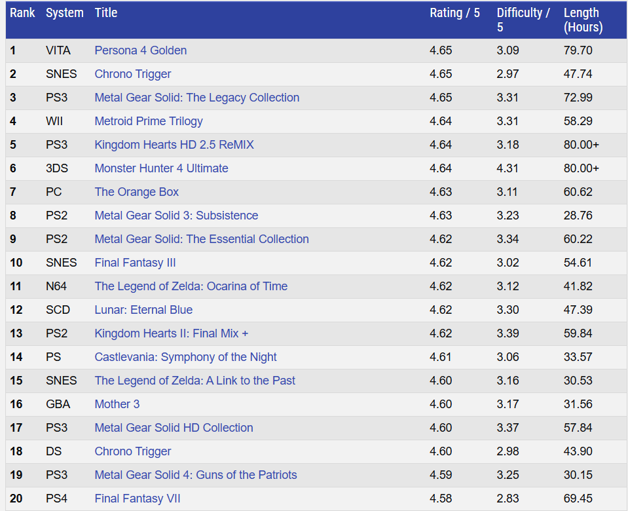Image resolution: width=628 pixels, height=511 pixels.
Task: Click the Rating / 5 column header
Action: click(454, 13)
